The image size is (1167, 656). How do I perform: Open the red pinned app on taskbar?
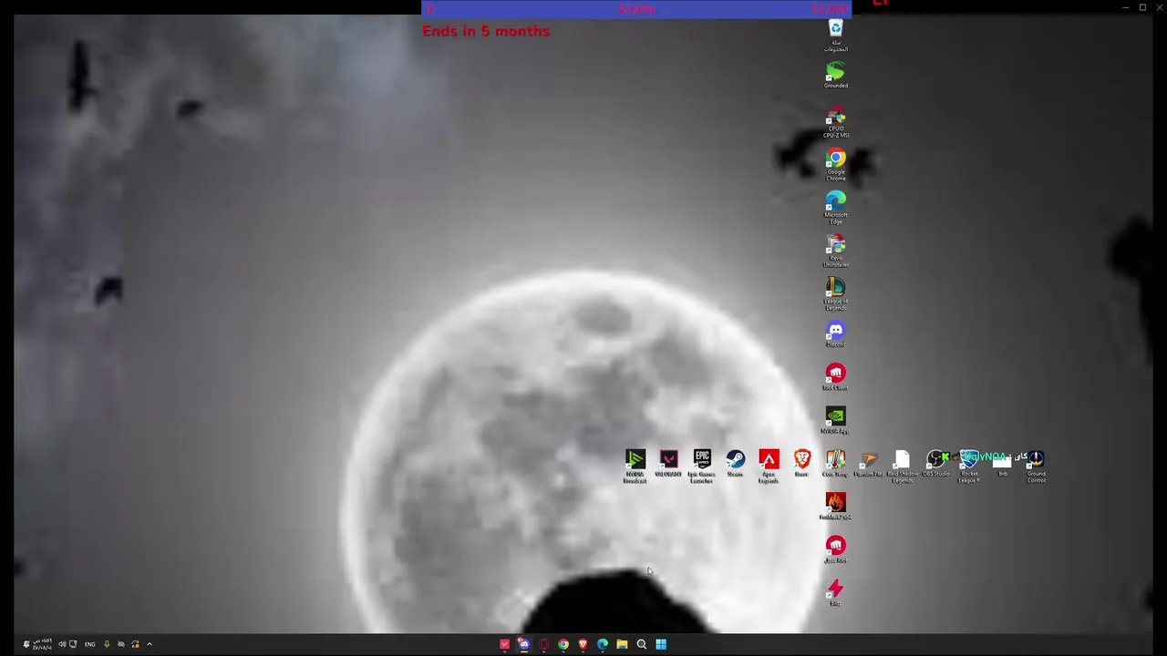point(505,644)
